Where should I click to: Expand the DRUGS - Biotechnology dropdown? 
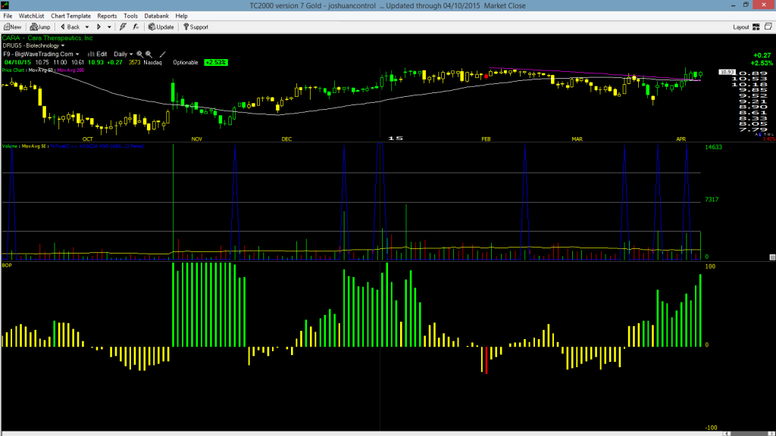coord(33,45)
